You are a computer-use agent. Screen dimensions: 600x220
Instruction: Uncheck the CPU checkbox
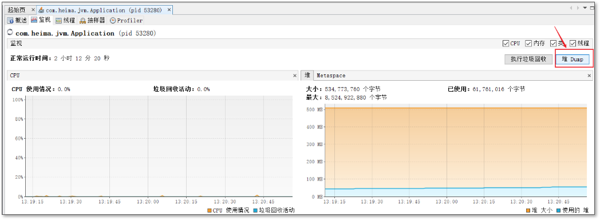coord(506,44)
